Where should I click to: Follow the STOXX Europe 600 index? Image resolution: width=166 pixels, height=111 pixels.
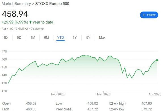coord(149,15)
